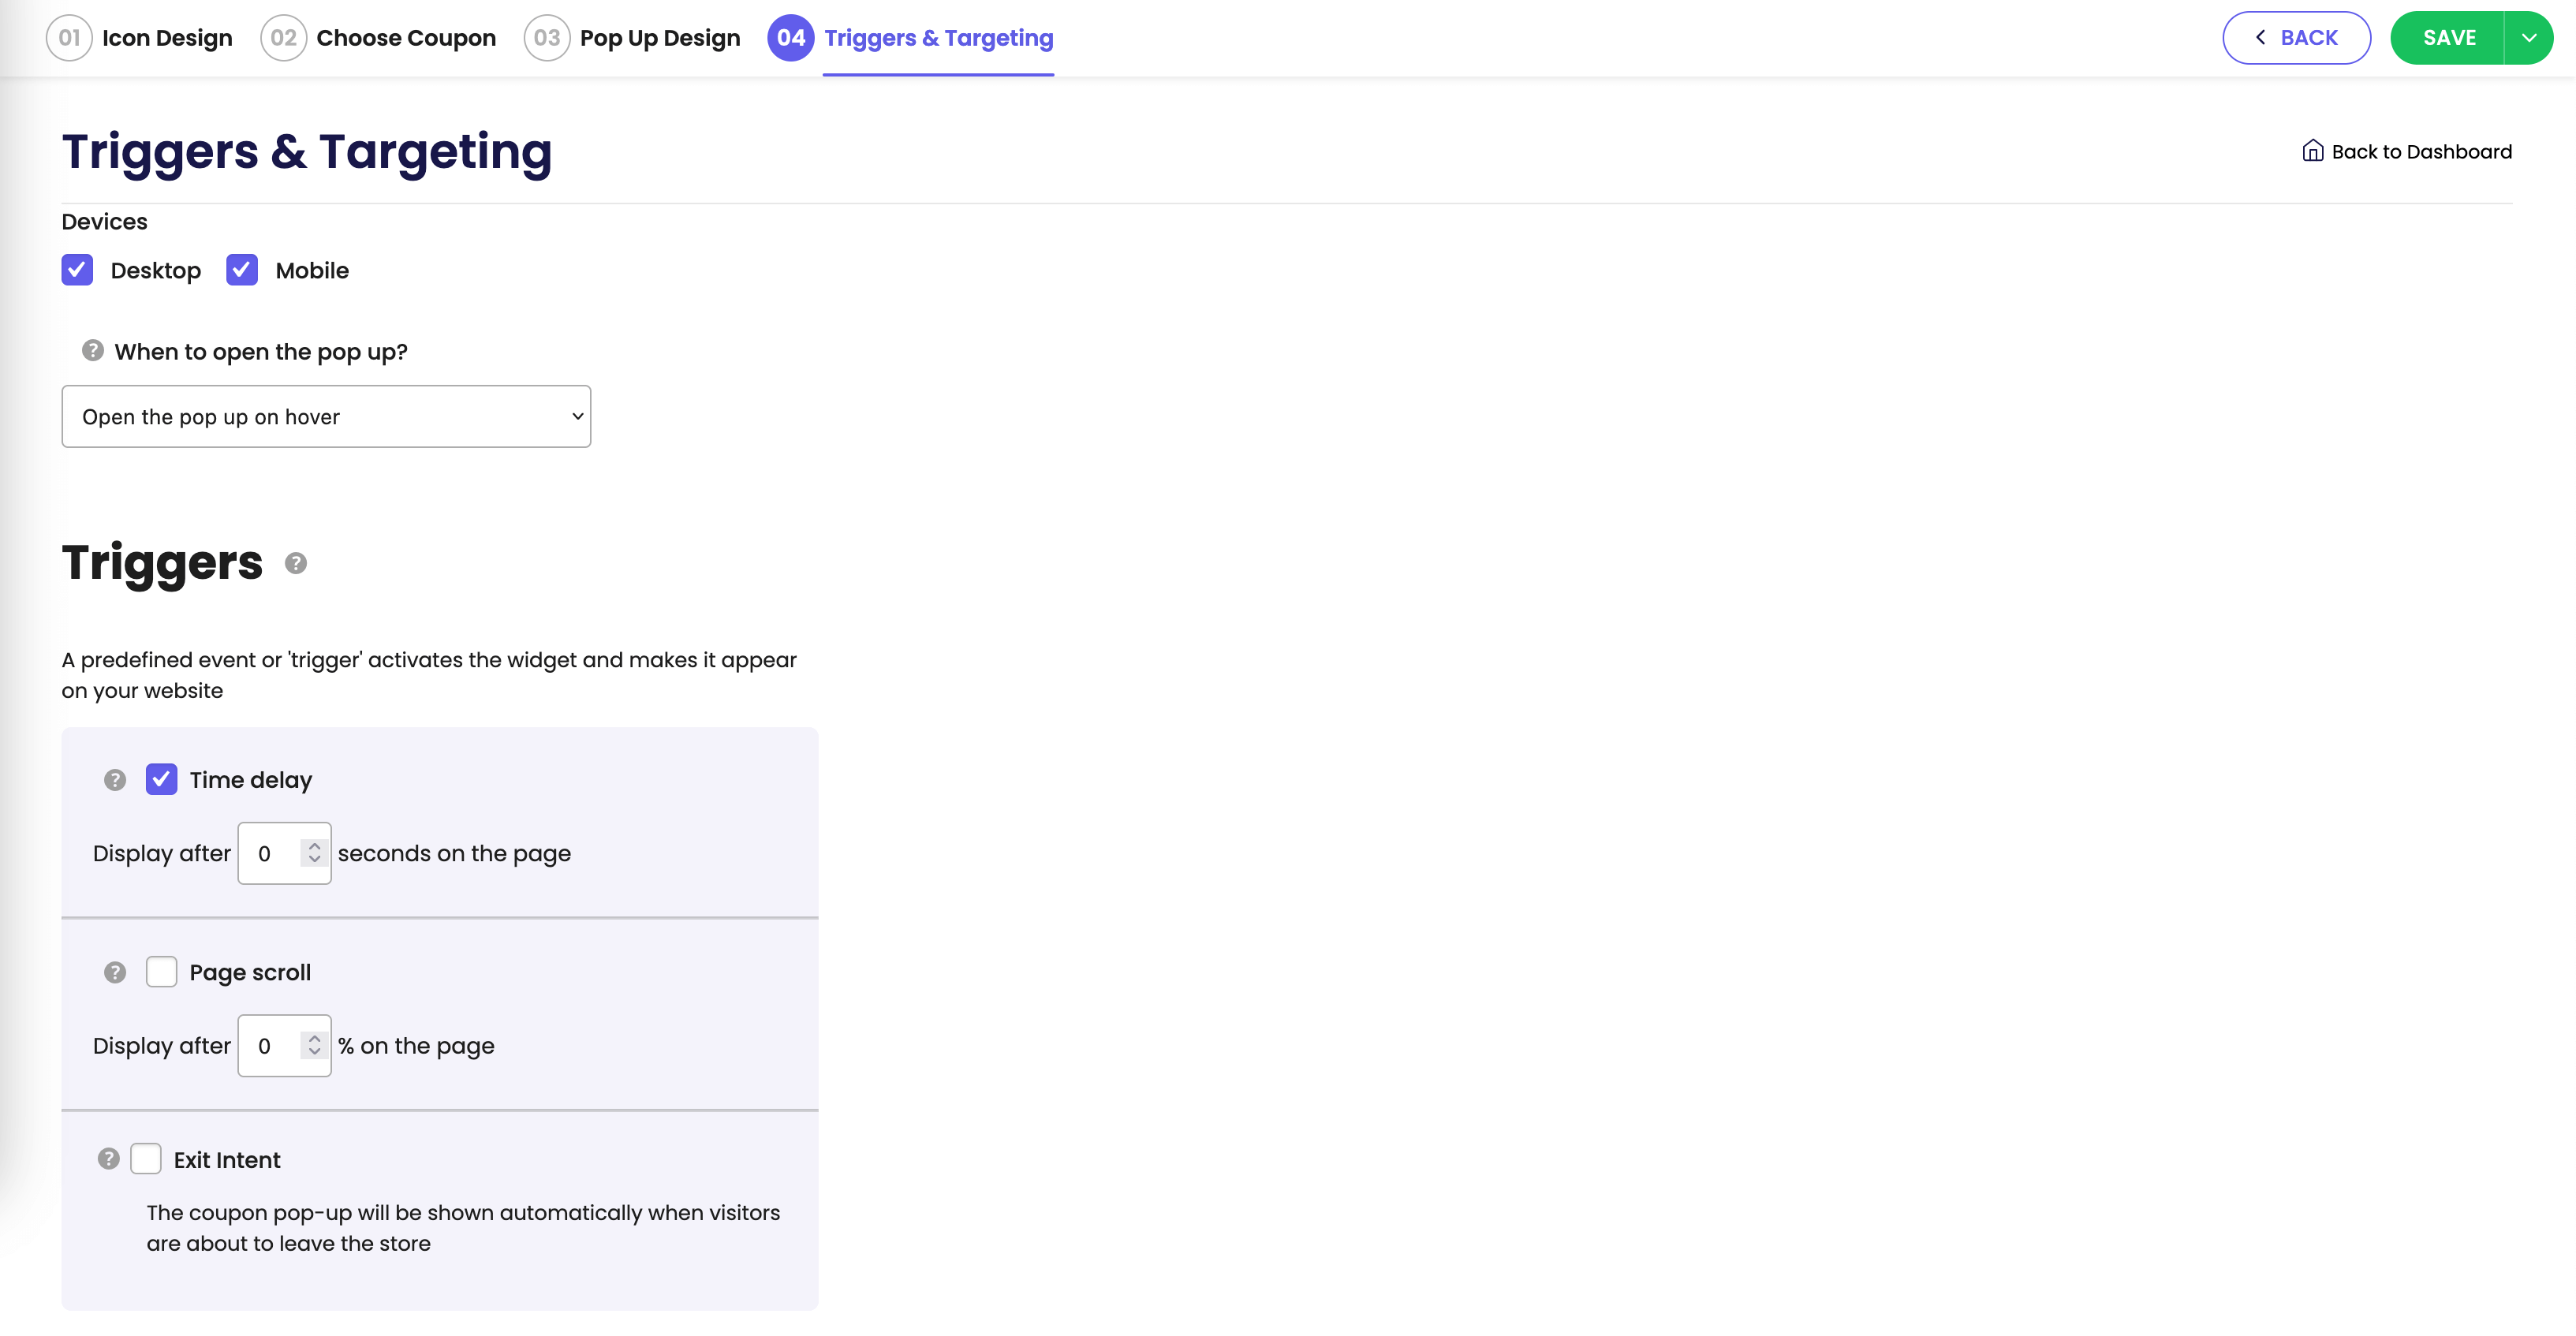Click the Triggers section heading text
Image resolution: width=2576 pixels, height=1336 pixels.
162,562
